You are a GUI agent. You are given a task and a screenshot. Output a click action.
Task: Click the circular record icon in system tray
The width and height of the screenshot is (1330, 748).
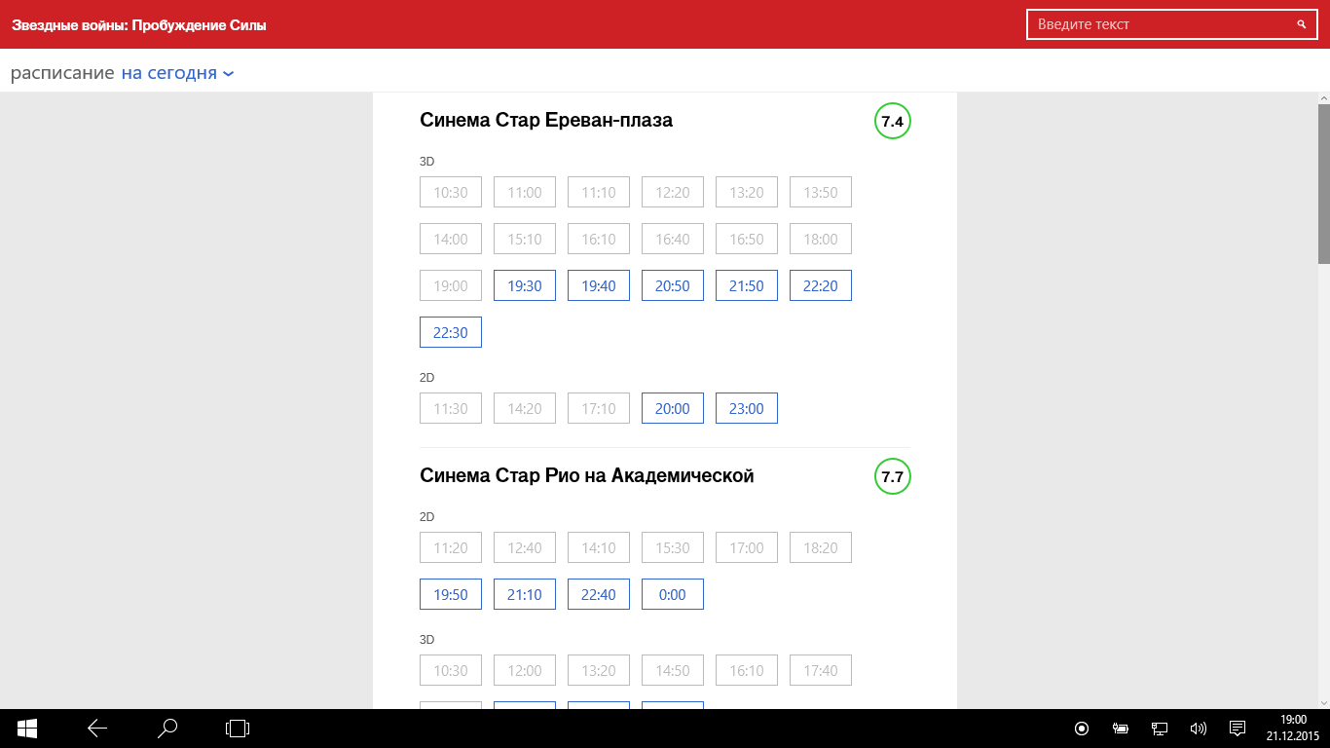click(1082, 729)
